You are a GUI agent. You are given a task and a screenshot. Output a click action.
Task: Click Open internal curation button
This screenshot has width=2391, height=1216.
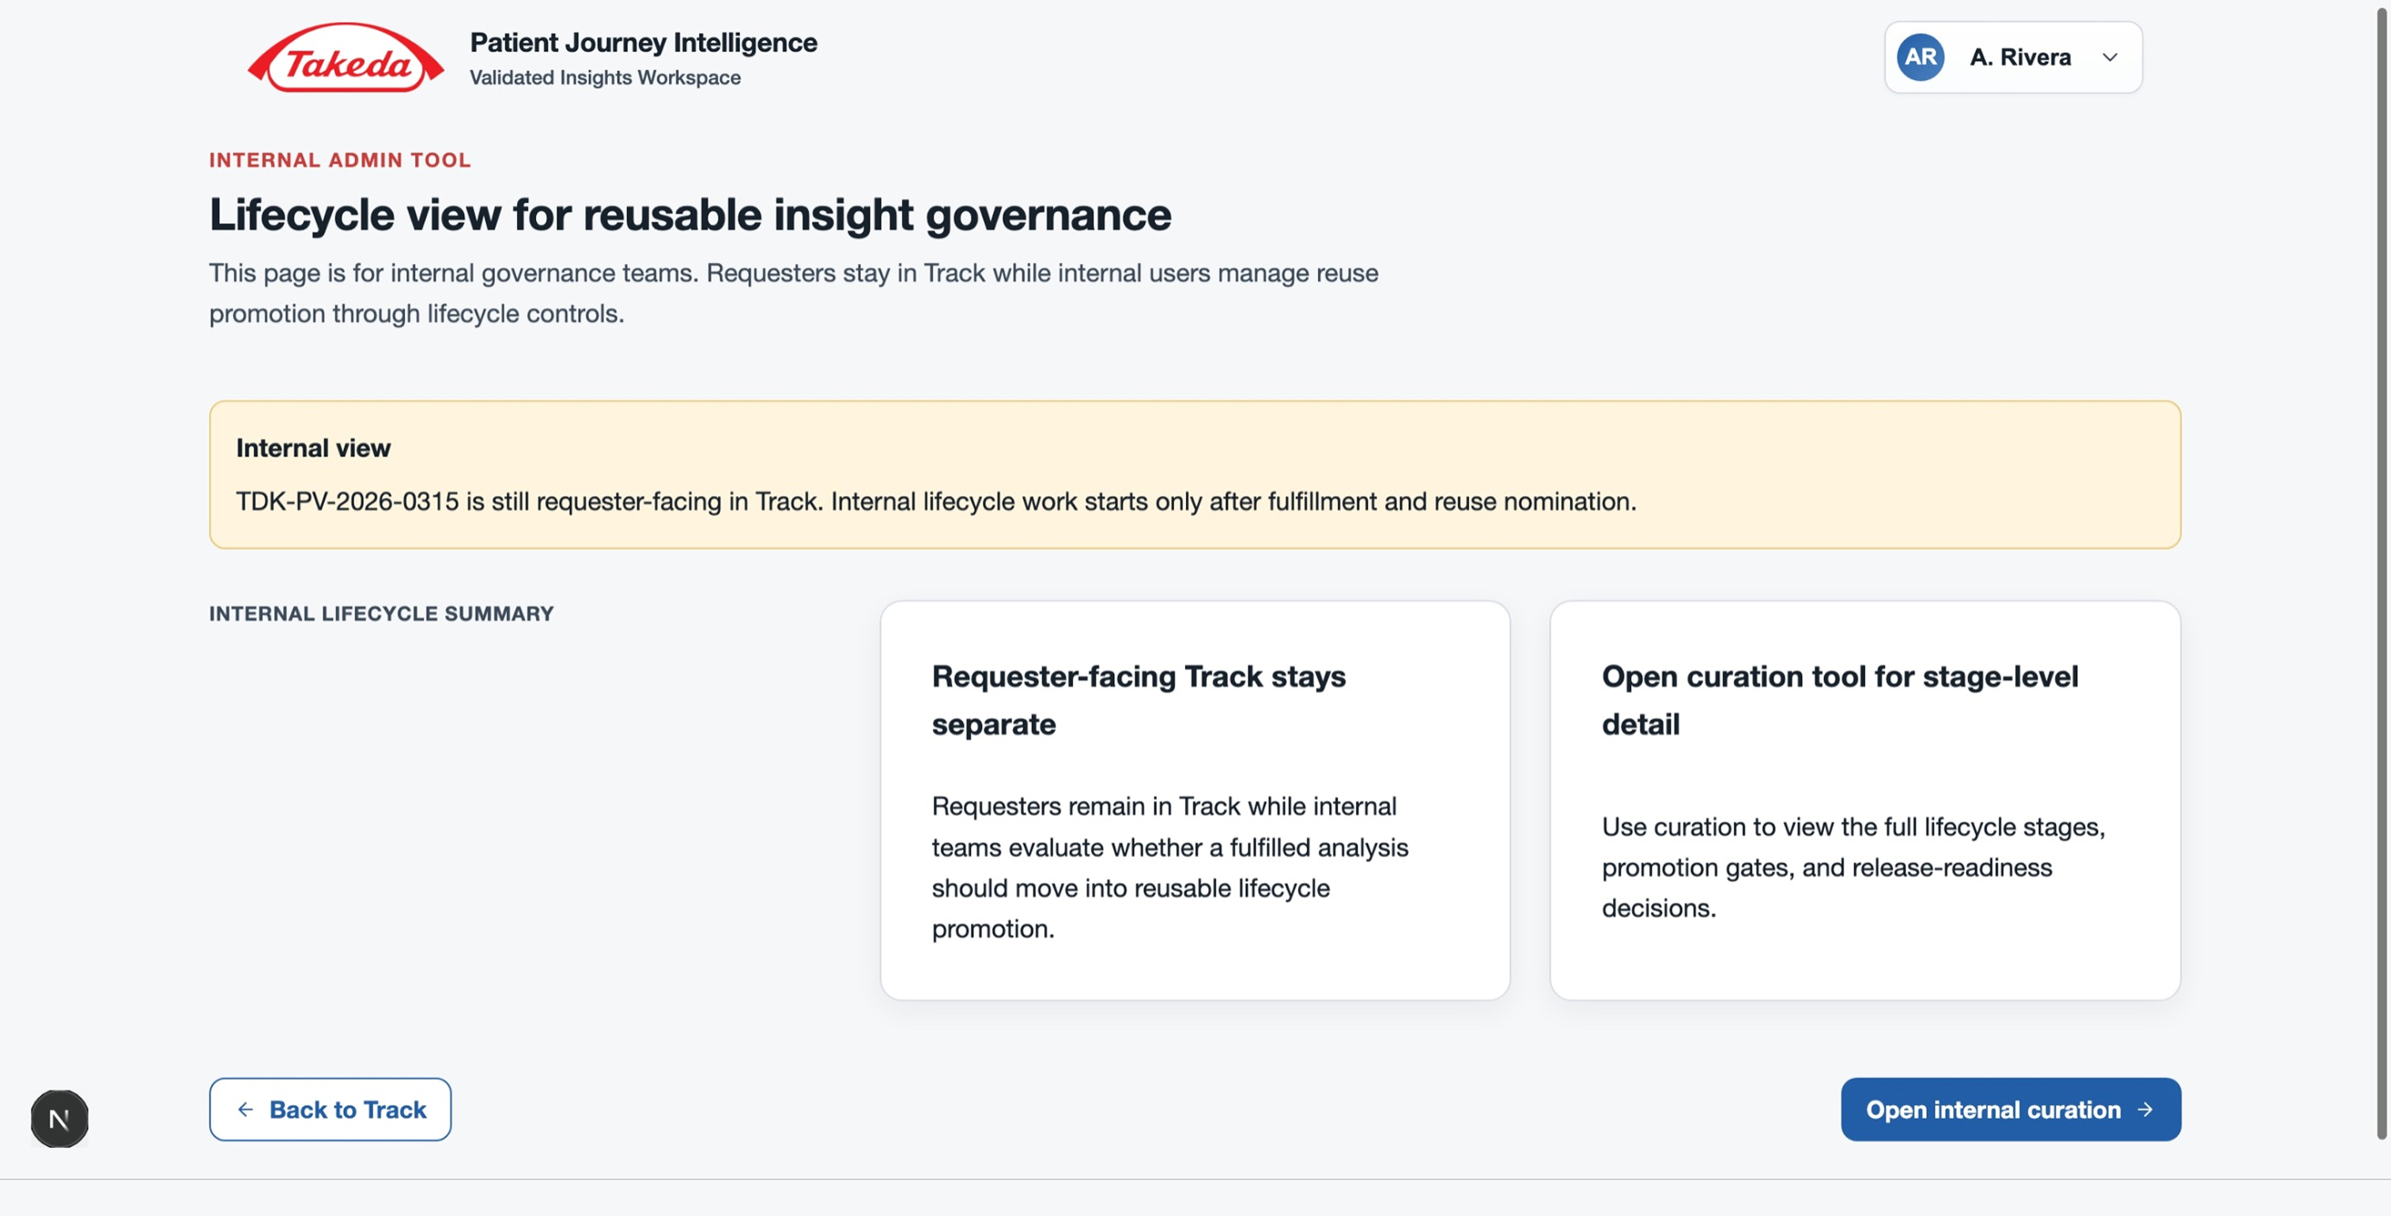2011,1109
